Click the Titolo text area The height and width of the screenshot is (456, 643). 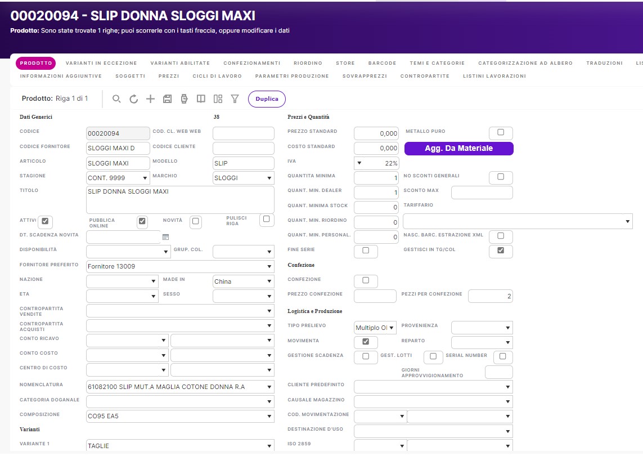(180, 200)
